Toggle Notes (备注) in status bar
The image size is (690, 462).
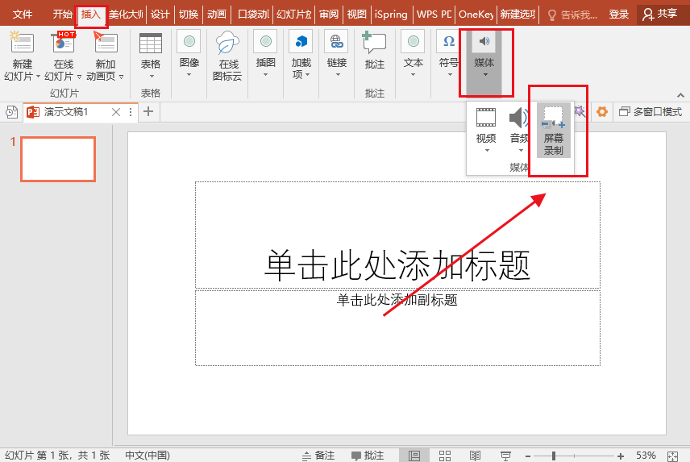click(318, 456)
